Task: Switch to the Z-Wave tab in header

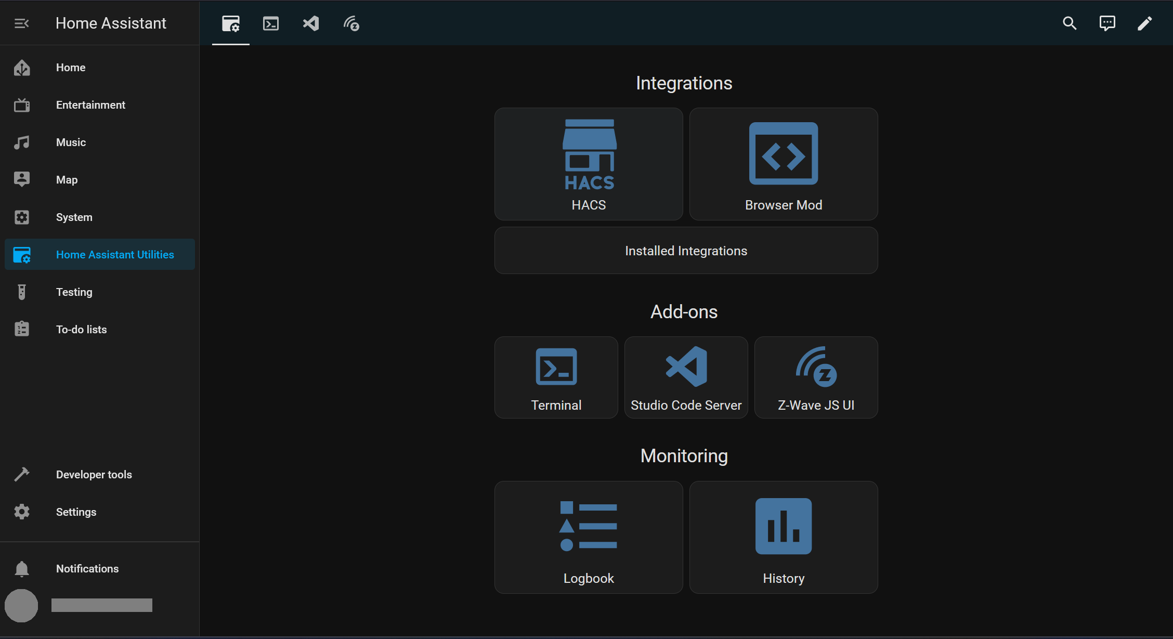Action: click(351, 23)
